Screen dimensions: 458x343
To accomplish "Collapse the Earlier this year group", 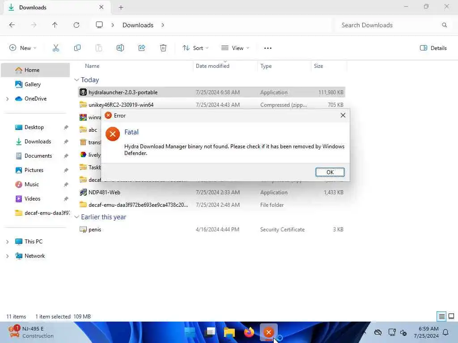I will click(x=76, y=217).
